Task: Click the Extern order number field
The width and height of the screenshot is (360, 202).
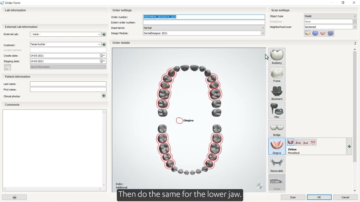Action: [204, 22]
